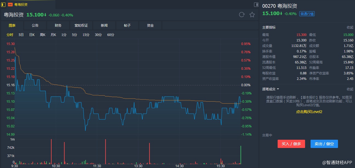This screenshot has height=168, width=355.
Task: Click the orange HK market badge
Action: (10, 4)
